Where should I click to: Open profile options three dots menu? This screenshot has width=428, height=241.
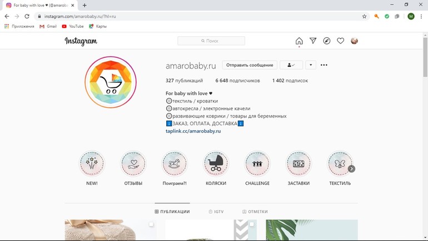pos(324,65)
